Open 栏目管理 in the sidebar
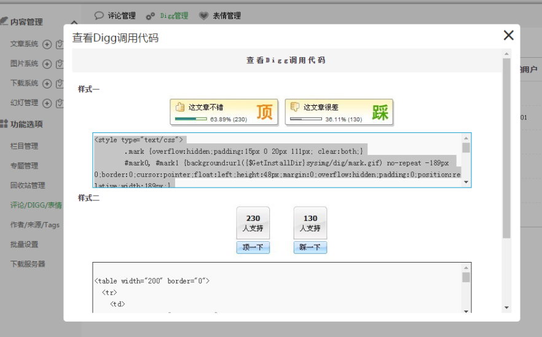 [24, 146]
